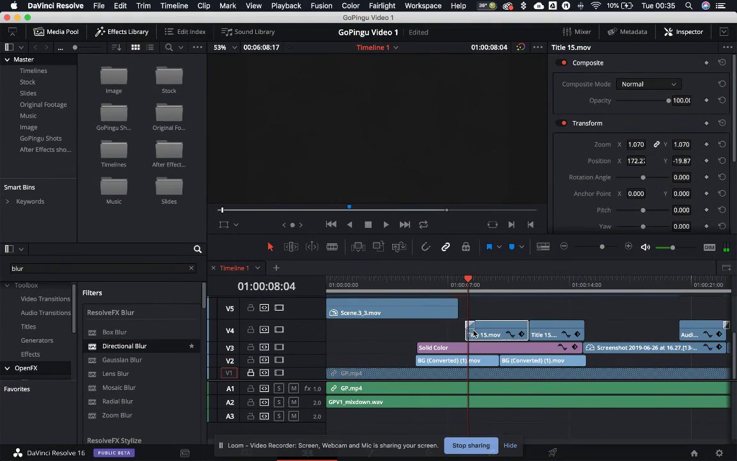
Task: Add keyframe for Position parameter
Action: [706, 161]
